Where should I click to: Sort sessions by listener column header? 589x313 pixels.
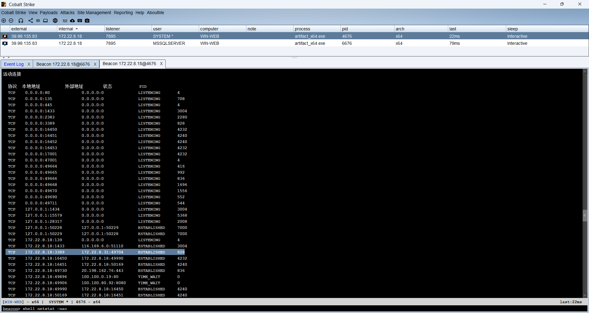pos(128,29)
